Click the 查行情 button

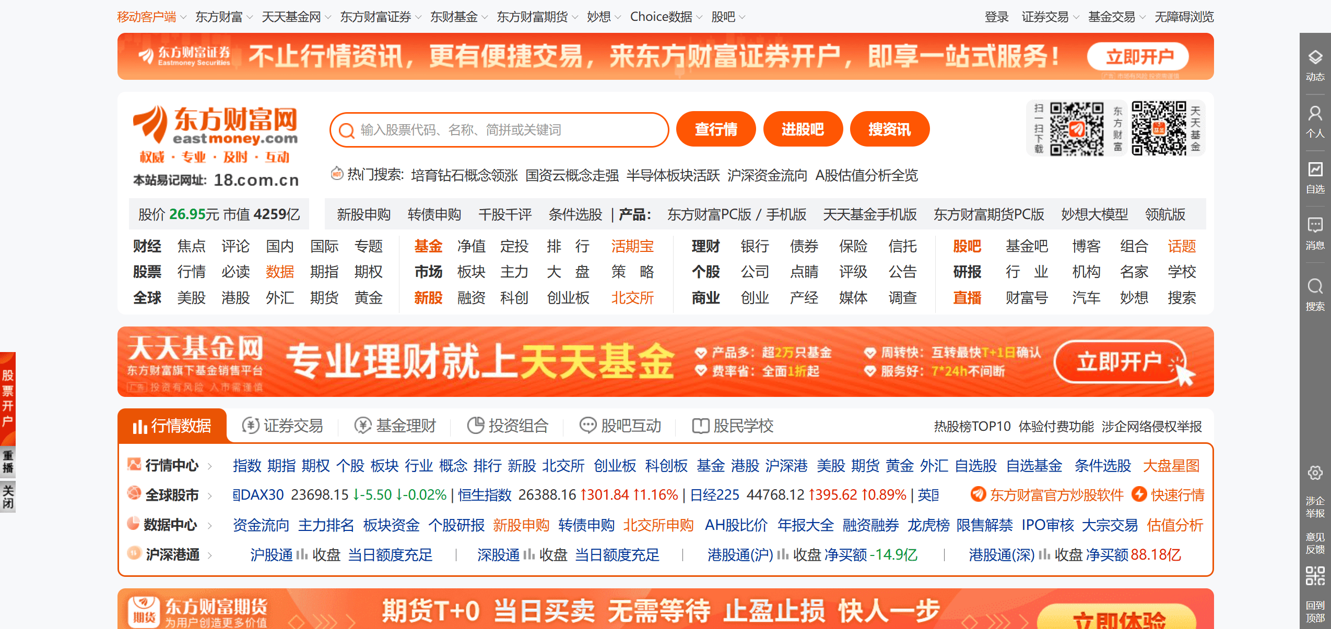716,129
